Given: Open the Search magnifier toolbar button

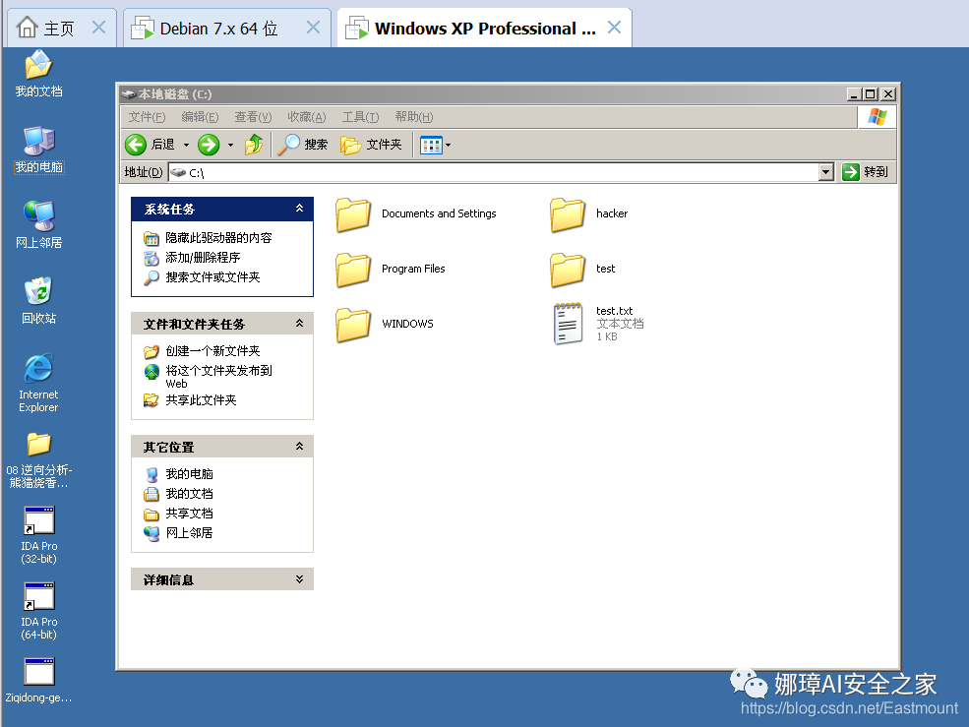Looking at the screenshot, I should [x=302, y=145].
